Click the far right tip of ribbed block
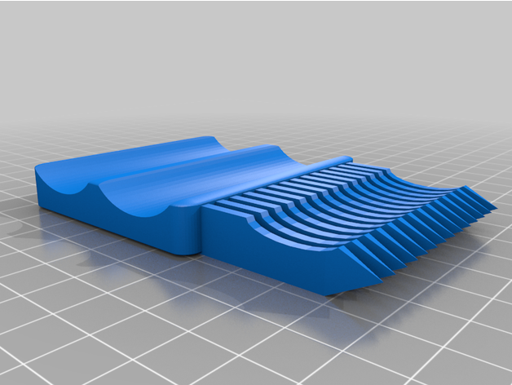 pyautogui.click(x=492, y=208)
